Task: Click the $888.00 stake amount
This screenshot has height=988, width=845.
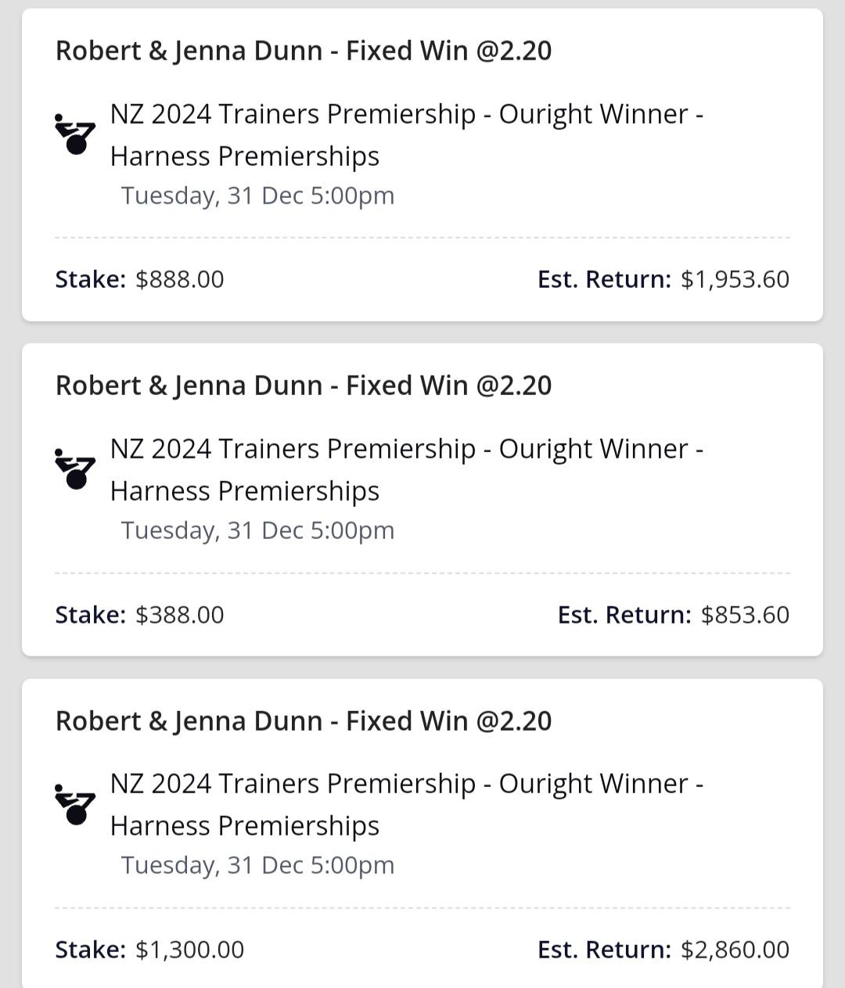Action: point(180,279)
